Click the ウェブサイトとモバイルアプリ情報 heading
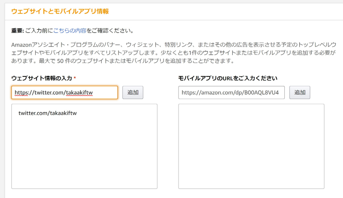This screenshot has height=198, width=343. (x=60, y=11)
